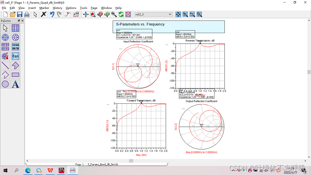Delete the selection with the X icon

[44, 14]
